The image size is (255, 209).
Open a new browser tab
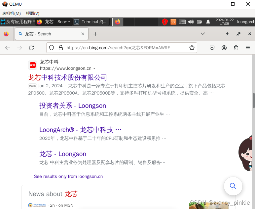95,34
